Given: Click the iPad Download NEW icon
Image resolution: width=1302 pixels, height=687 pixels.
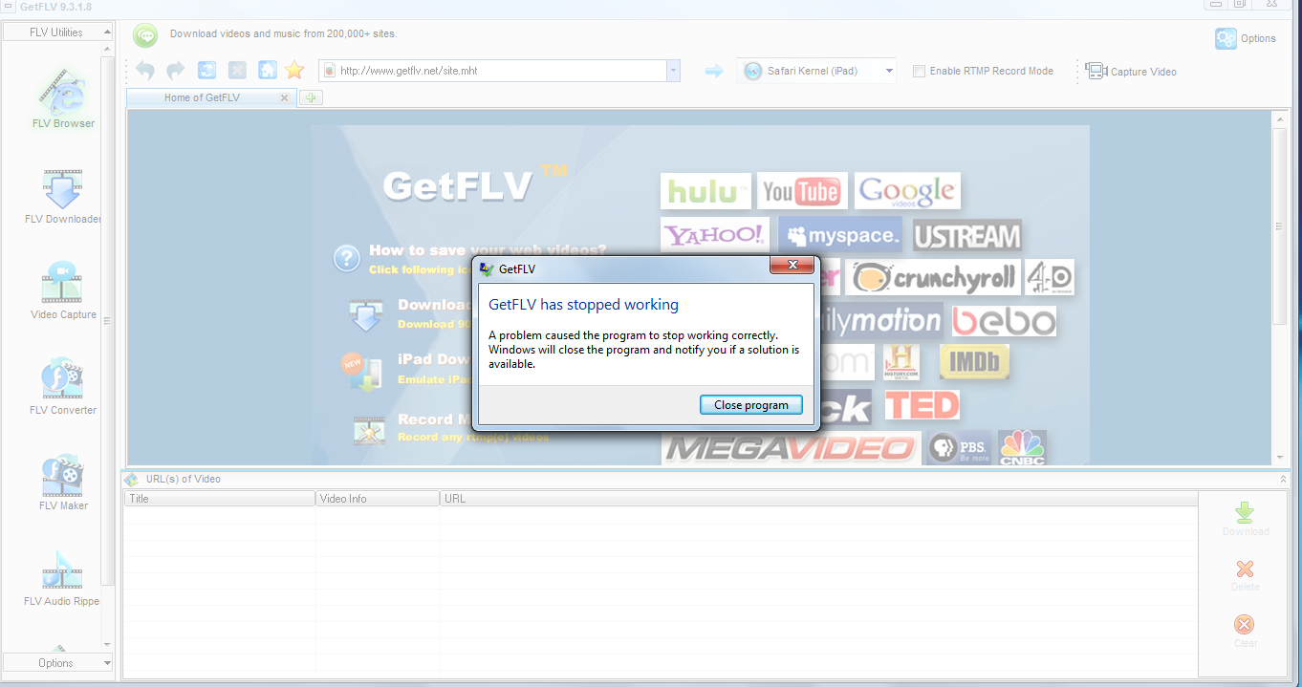Looking at the screenshot, I should (361, 371).
